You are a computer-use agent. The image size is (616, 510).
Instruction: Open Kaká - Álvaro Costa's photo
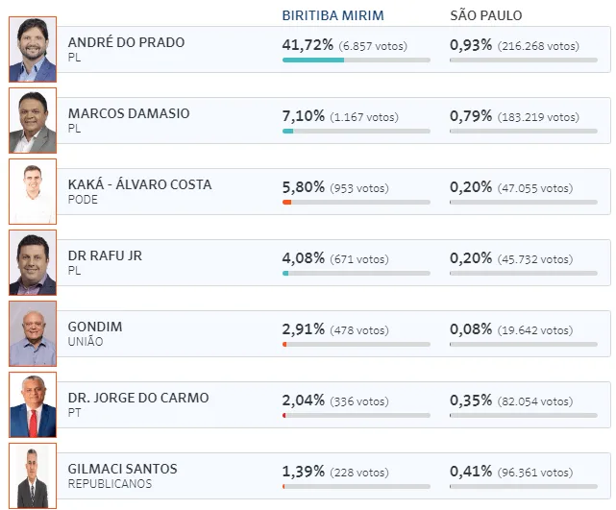tap(33, 191)
